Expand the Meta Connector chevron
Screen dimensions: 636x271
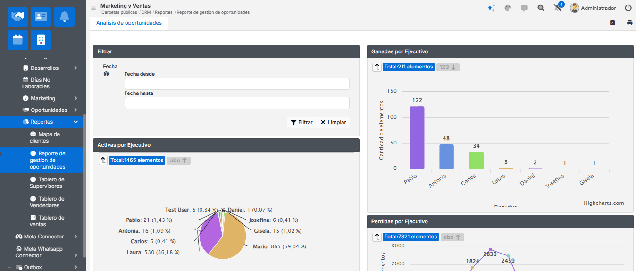pos(75,237)
